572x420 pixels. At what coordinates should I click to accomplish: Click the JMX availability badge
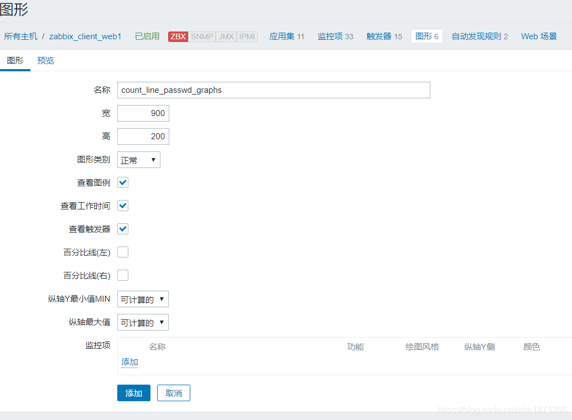pos(226,36)
